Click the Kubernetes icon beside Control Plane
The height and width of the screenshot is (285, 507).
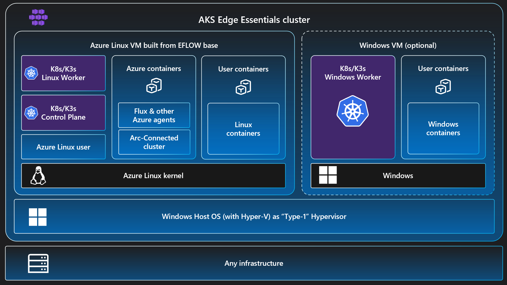tap(31, 113)
